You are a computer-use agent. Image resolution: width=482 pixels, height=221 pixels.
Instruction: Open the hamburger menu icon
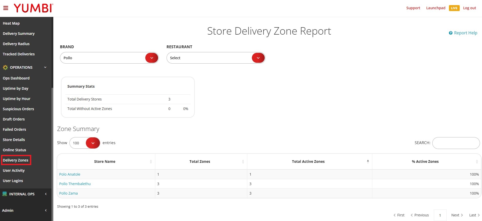tap(6, 8)
